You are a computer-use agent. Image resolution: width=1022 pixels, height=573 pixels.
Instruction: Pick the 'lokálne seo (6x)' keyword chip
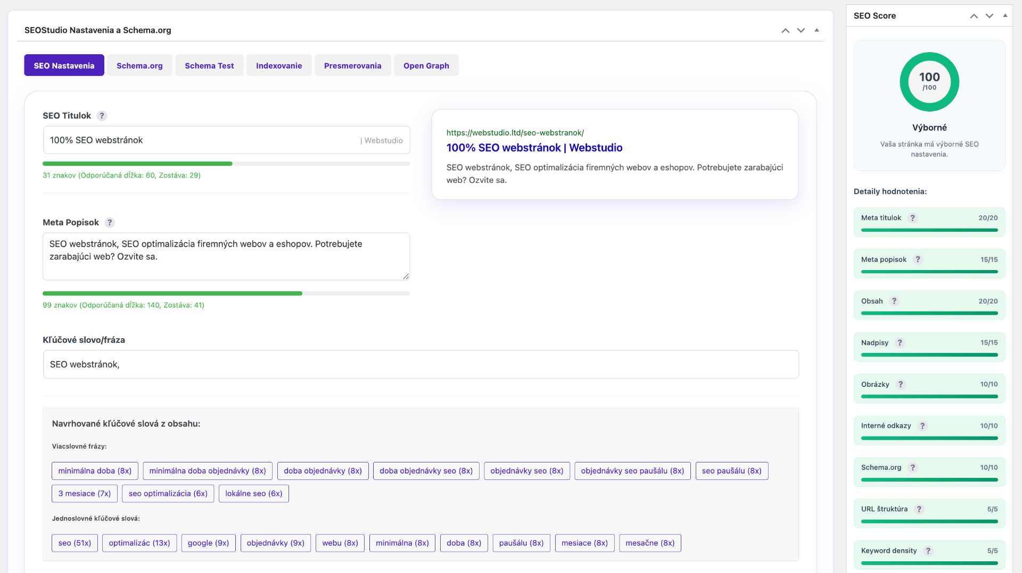click(x=253, y=493)
